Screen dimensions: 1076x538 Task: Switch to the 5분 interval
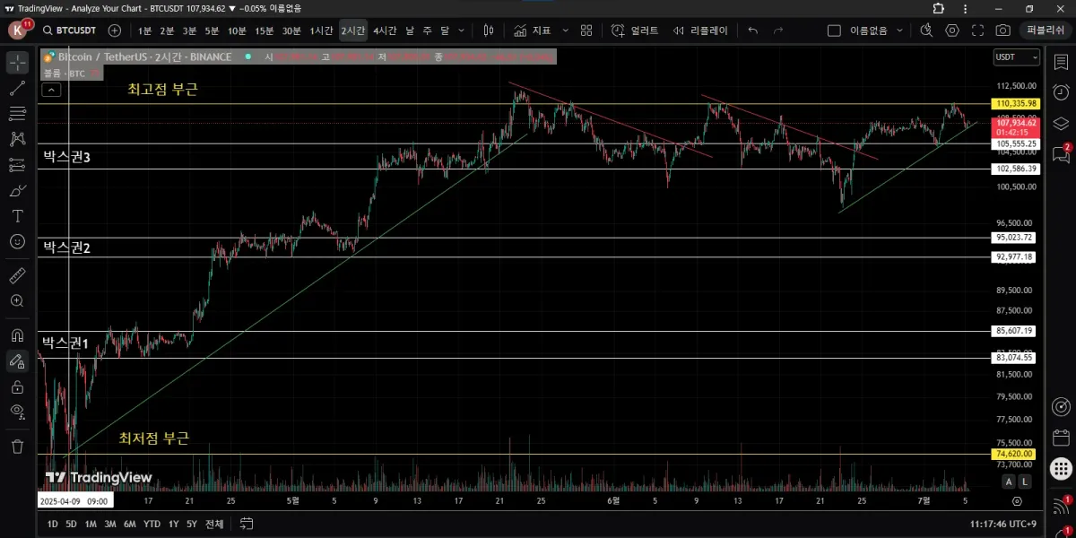[212, 30]
